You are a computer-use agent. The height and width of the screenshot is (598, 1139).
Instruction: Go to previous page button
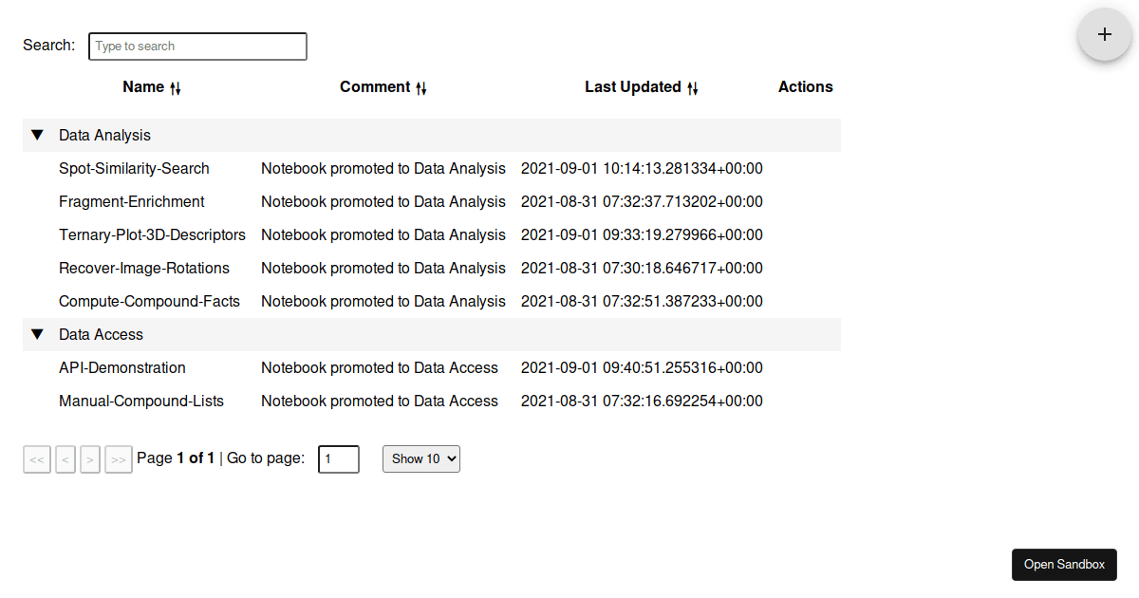pyautogui.click(x=65, y=459)
